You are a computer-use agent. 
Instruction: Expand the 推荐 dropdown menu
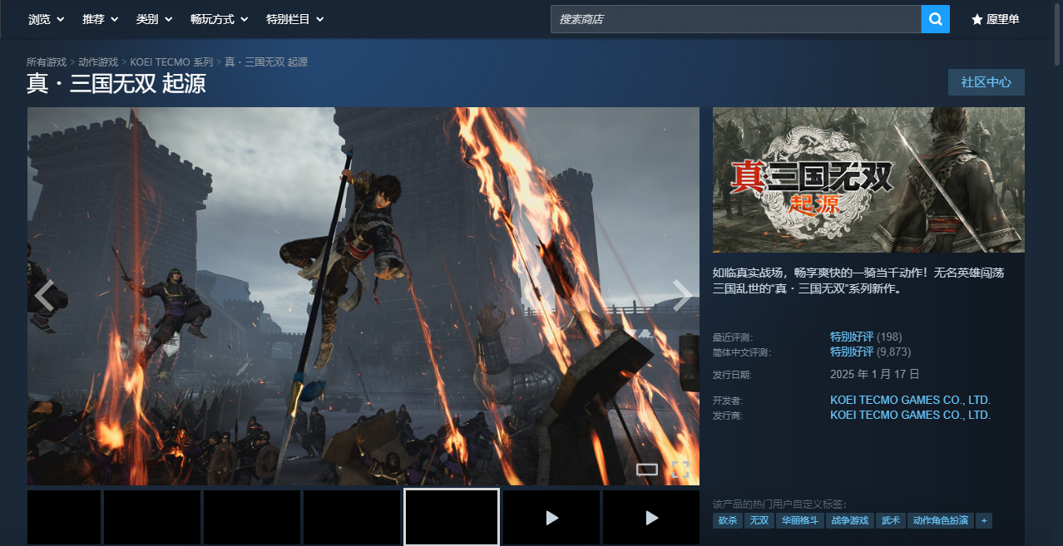coord(100,19)
